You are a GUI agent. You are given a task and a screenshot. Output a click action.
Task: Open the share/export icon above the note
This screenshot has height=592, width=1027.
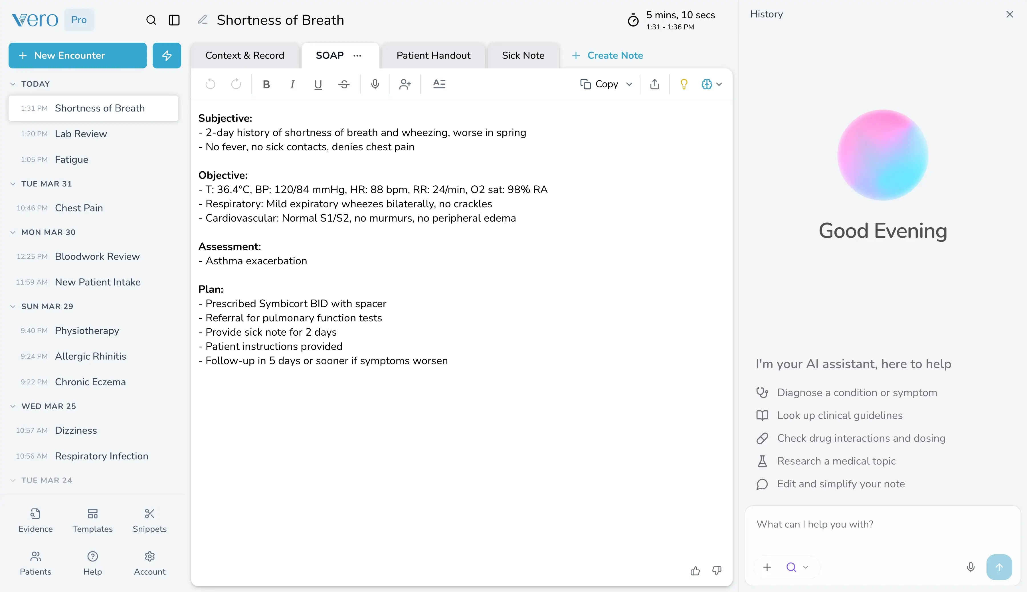(654, 84)
